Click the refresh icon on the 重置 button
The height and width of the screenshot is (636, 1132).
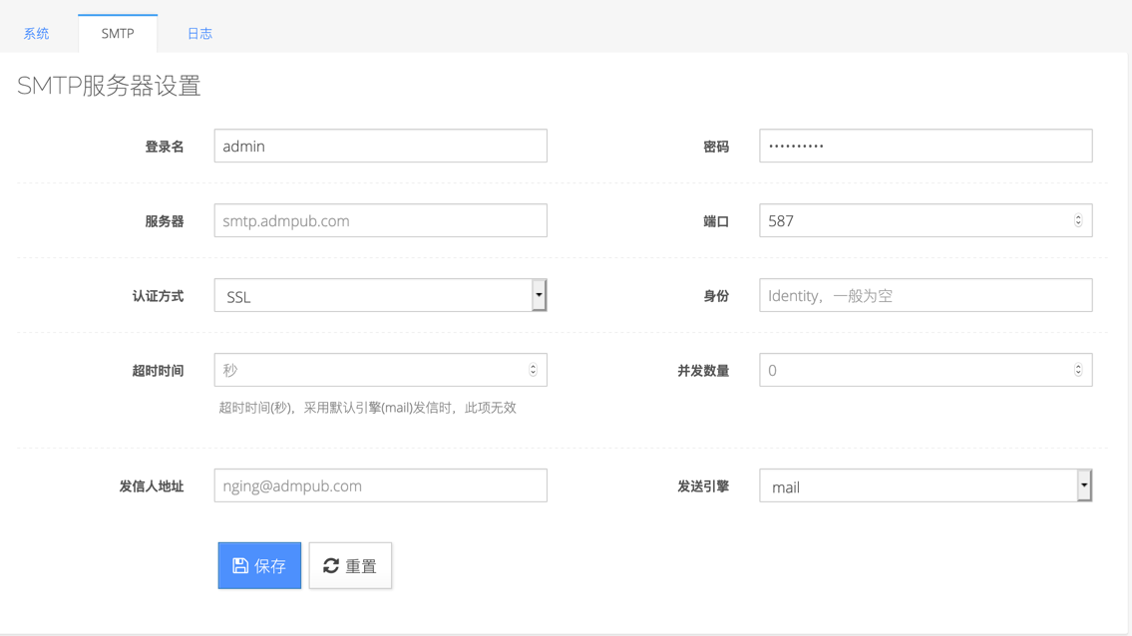pyautogui.click(x=330, y=565)
